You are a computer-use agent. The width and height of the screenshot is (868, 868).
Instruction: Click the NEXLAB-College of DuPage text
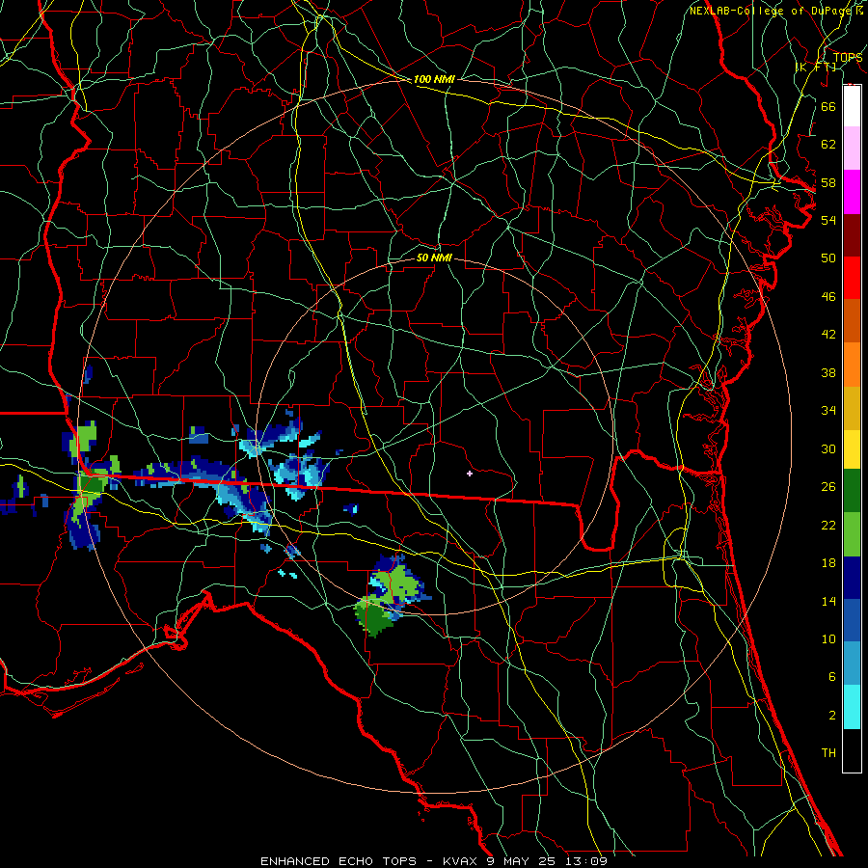(772, 11)
